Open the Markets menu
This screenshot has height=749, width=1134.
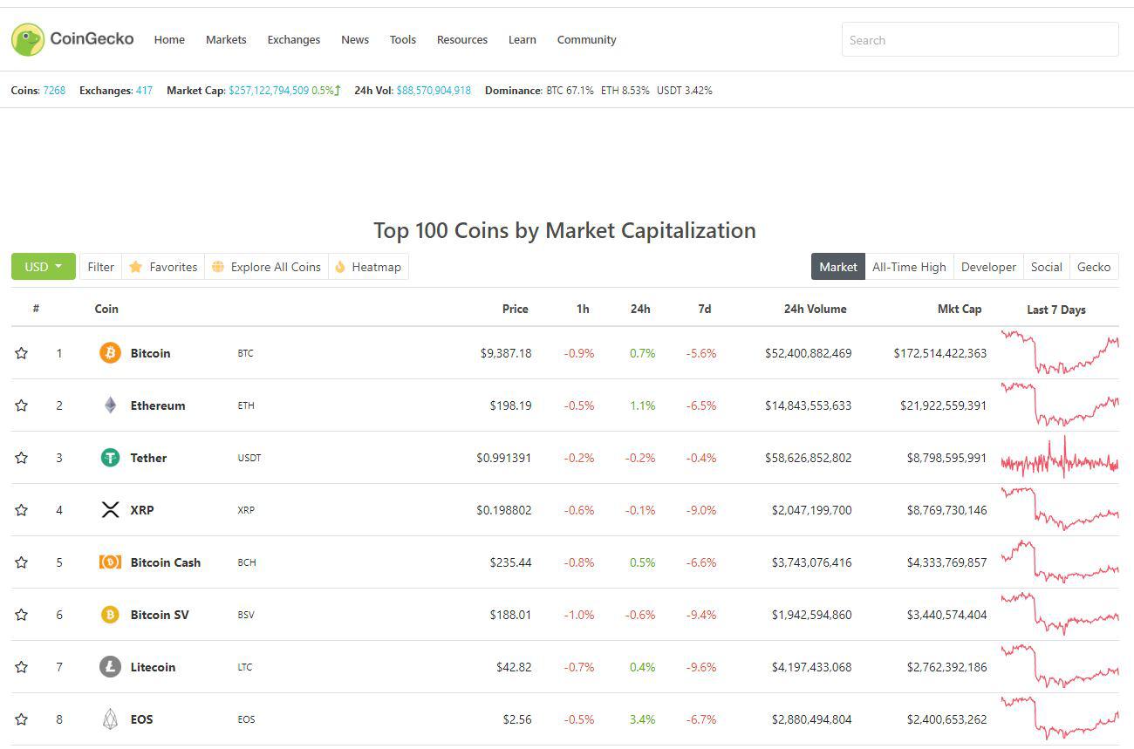(x=226, y=39)
